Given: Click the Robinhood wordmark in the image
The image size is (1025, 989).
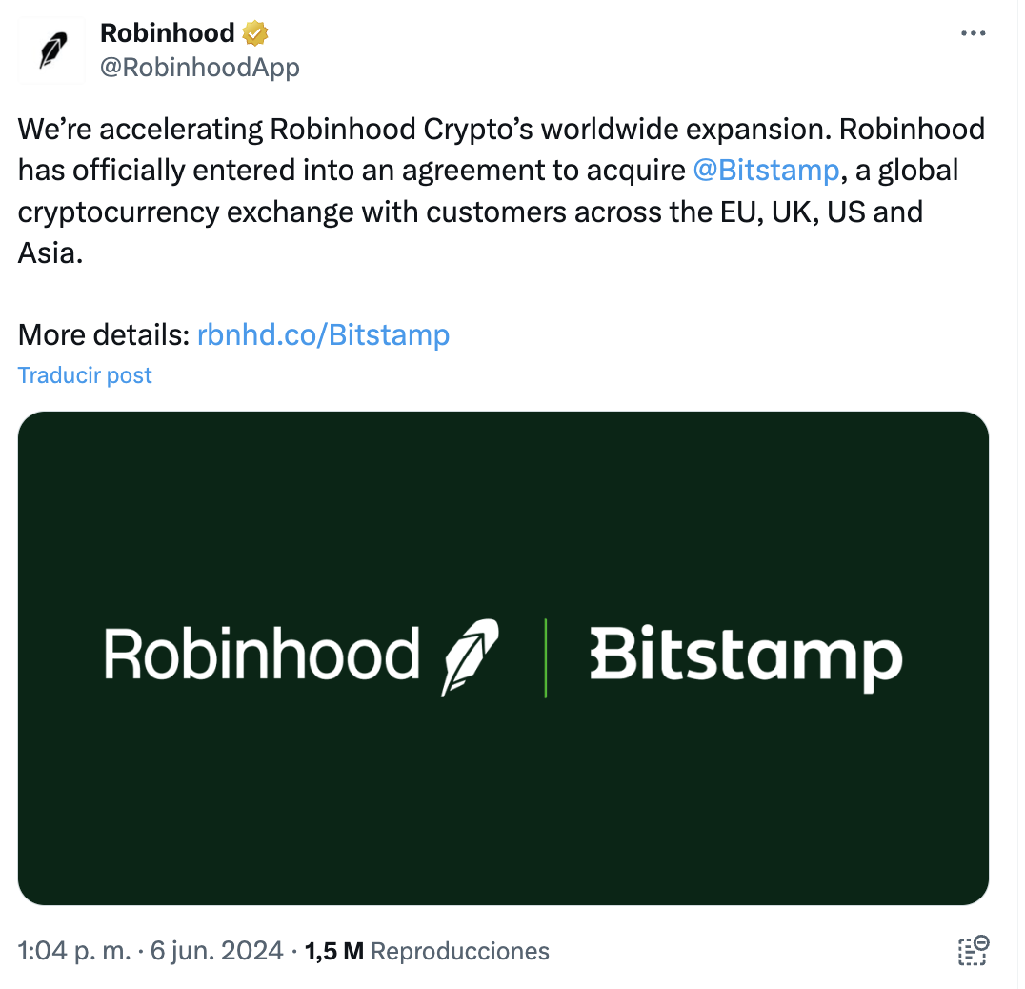Looking at the screenshot, I should pos(261,655).
